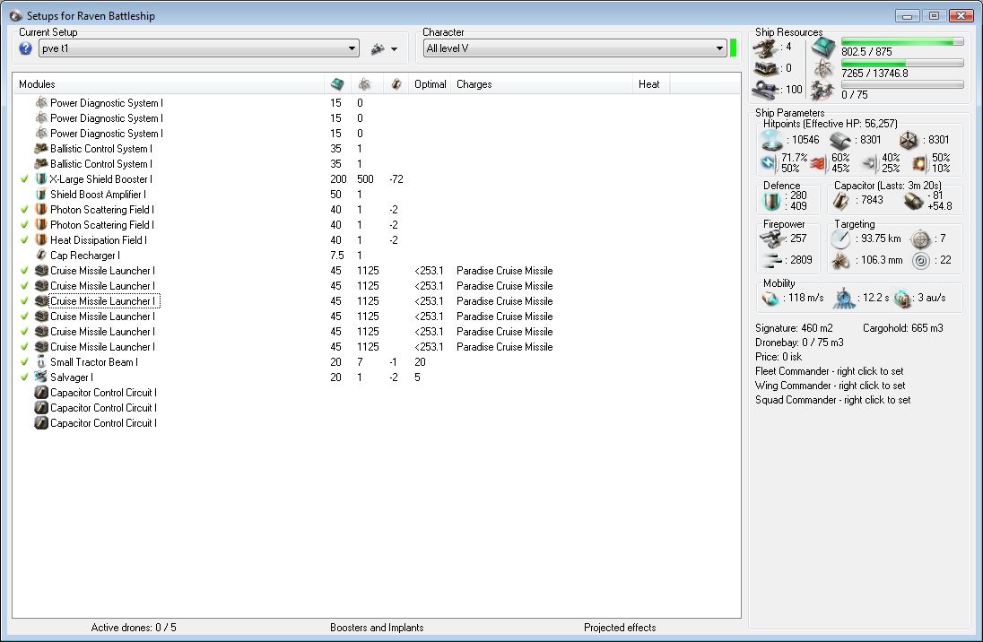The width and height of the screenshot is (983, 642).
Task: Open the Character dropdown showing All level V
Action: pyautogui.click(x=575, y=48)
